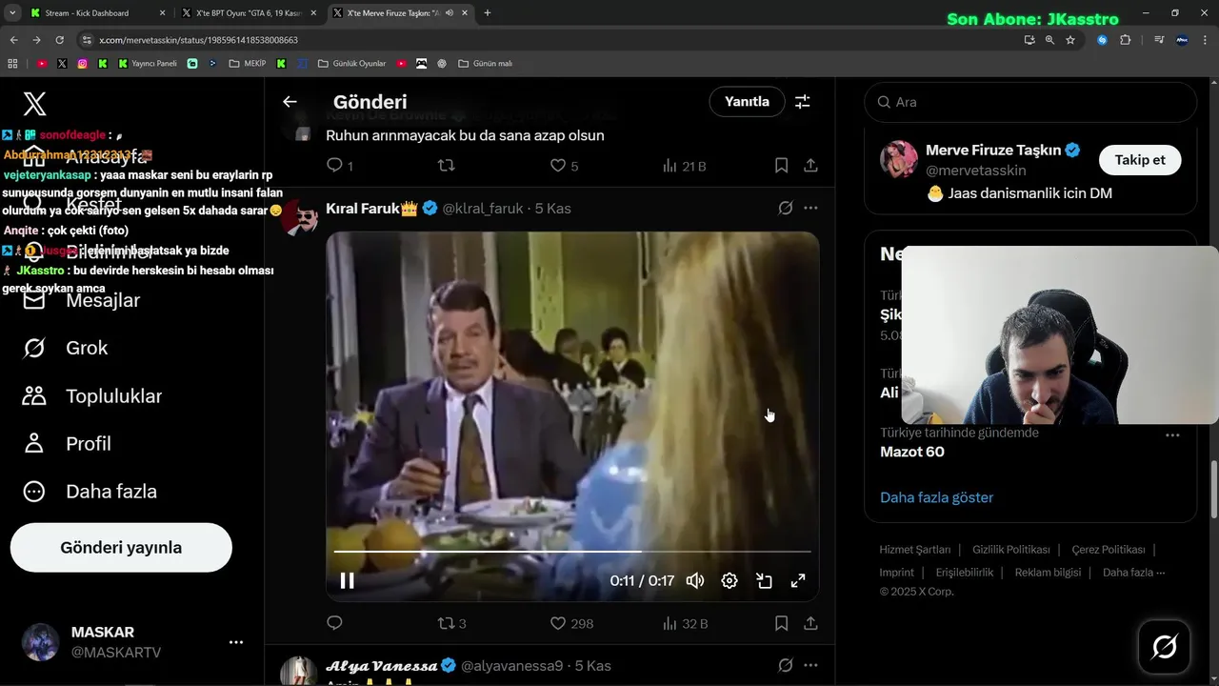This screenshot has width=1219, height=686.
Task: Switch video to picture-in-picture mode
Action: point(764,580)
